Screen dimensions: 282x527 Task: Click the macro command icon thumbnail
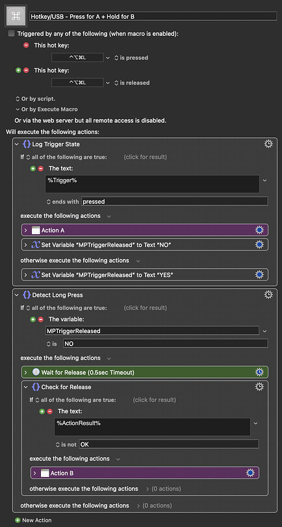(x=16, y=16)
